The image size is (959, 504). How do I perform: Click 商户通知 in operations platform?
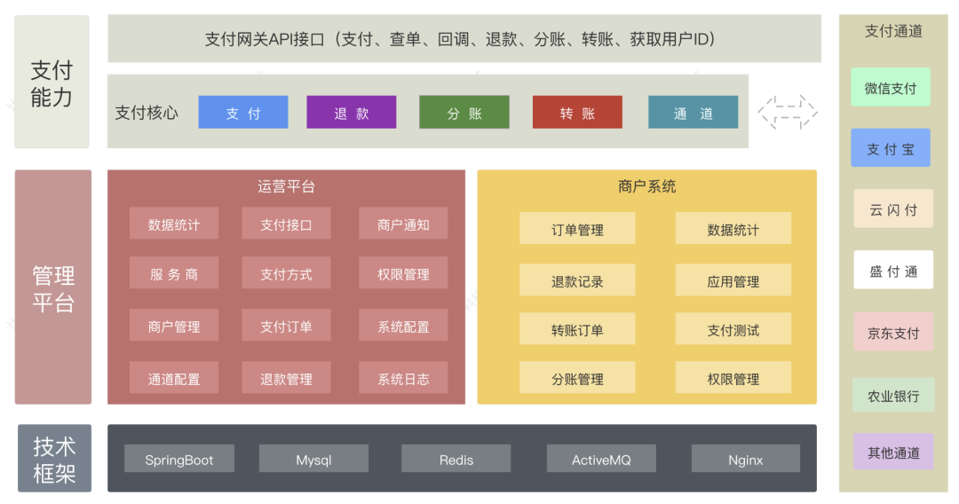click(x=403, y=224)
